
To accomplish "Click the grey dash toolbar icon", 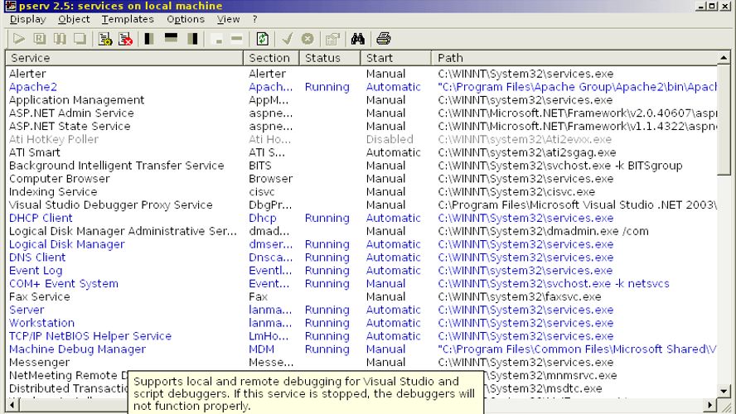I will [237, 38].
